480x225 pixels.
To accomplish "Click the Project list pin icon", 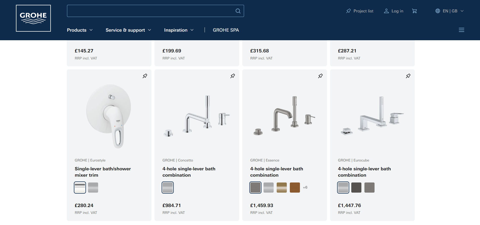I will (x=348, y=11).
